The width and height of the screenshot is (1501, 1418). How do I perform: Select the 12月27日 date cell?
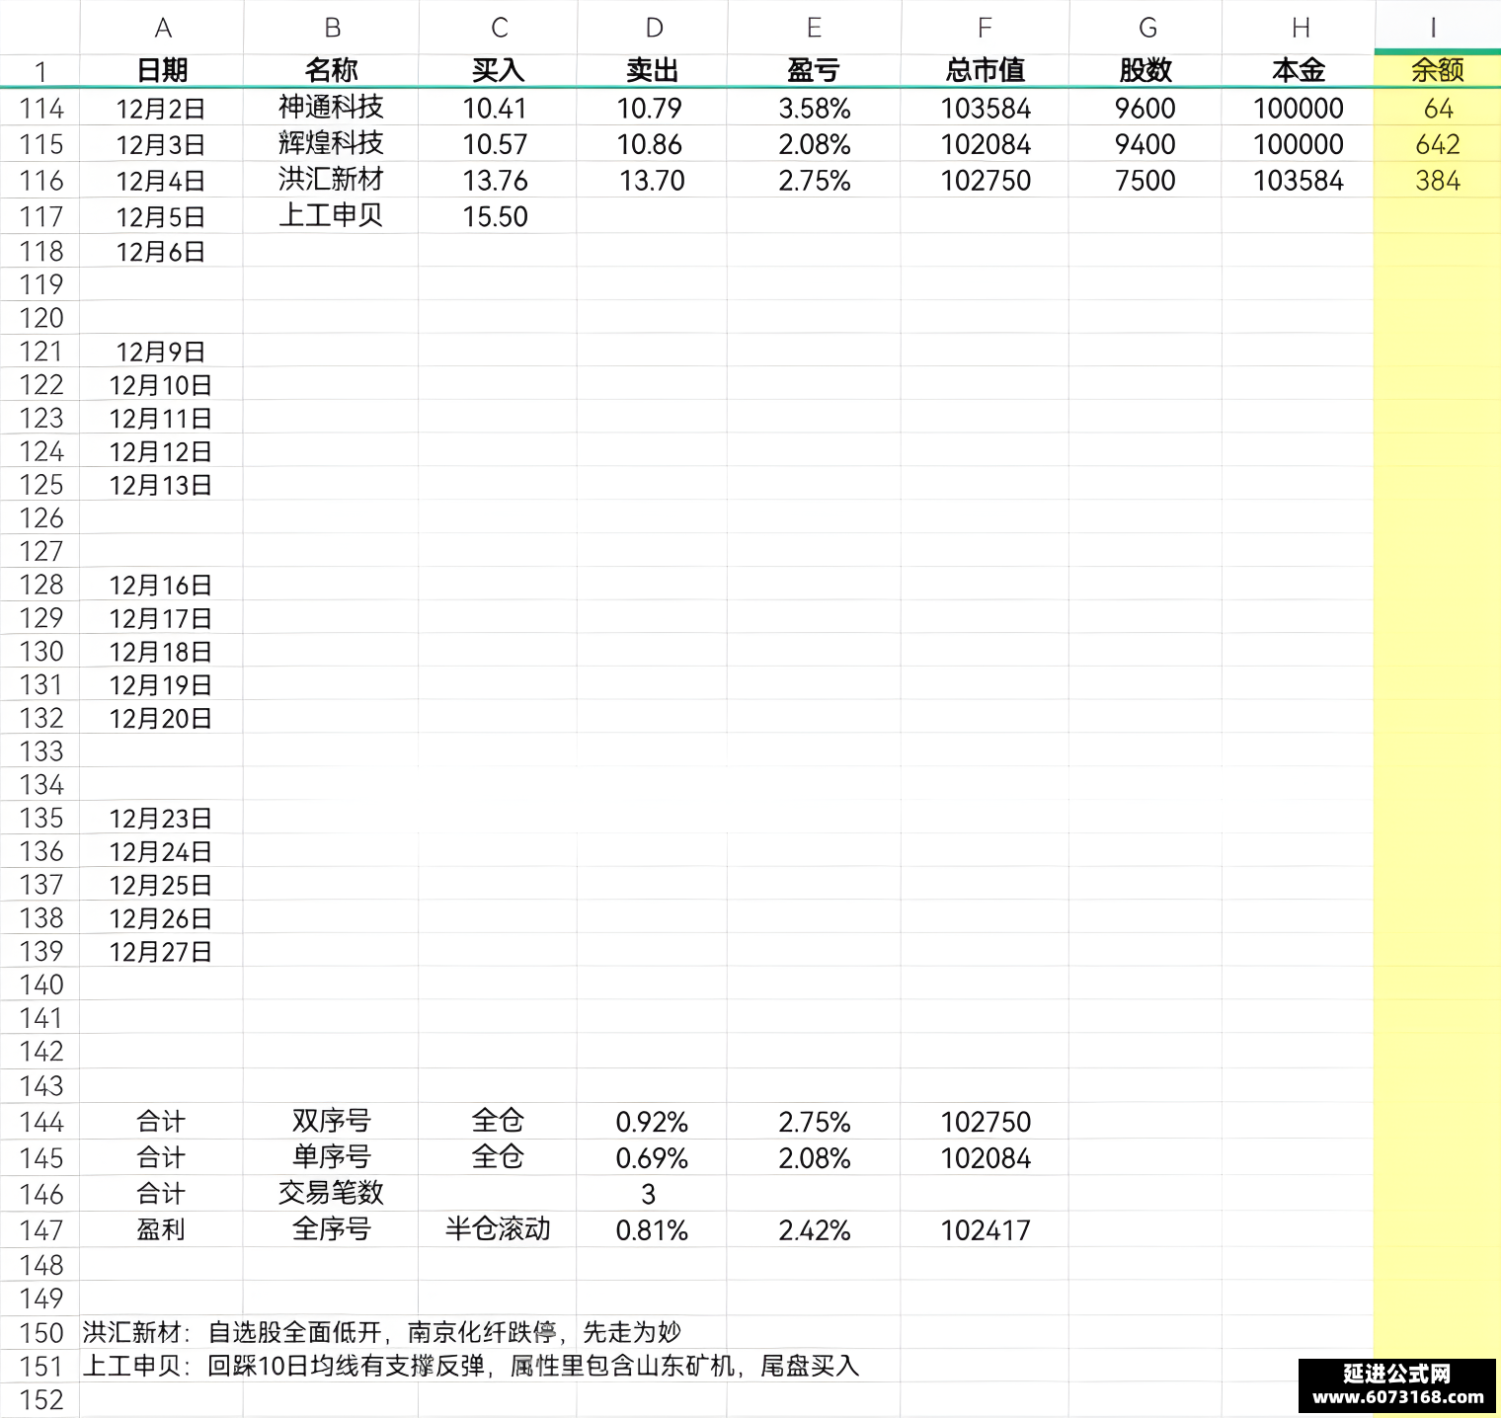(x=162, y=951)
